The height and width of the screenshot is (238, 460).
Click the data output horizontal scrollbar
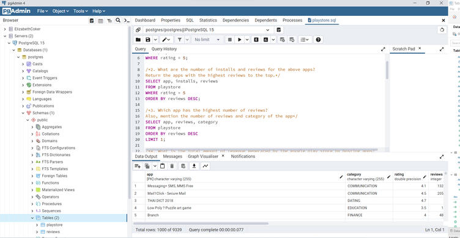pos(201,223)
